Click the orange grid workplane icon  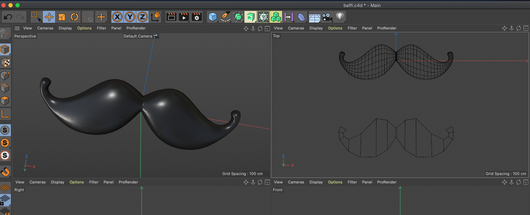tap(5, 188)
